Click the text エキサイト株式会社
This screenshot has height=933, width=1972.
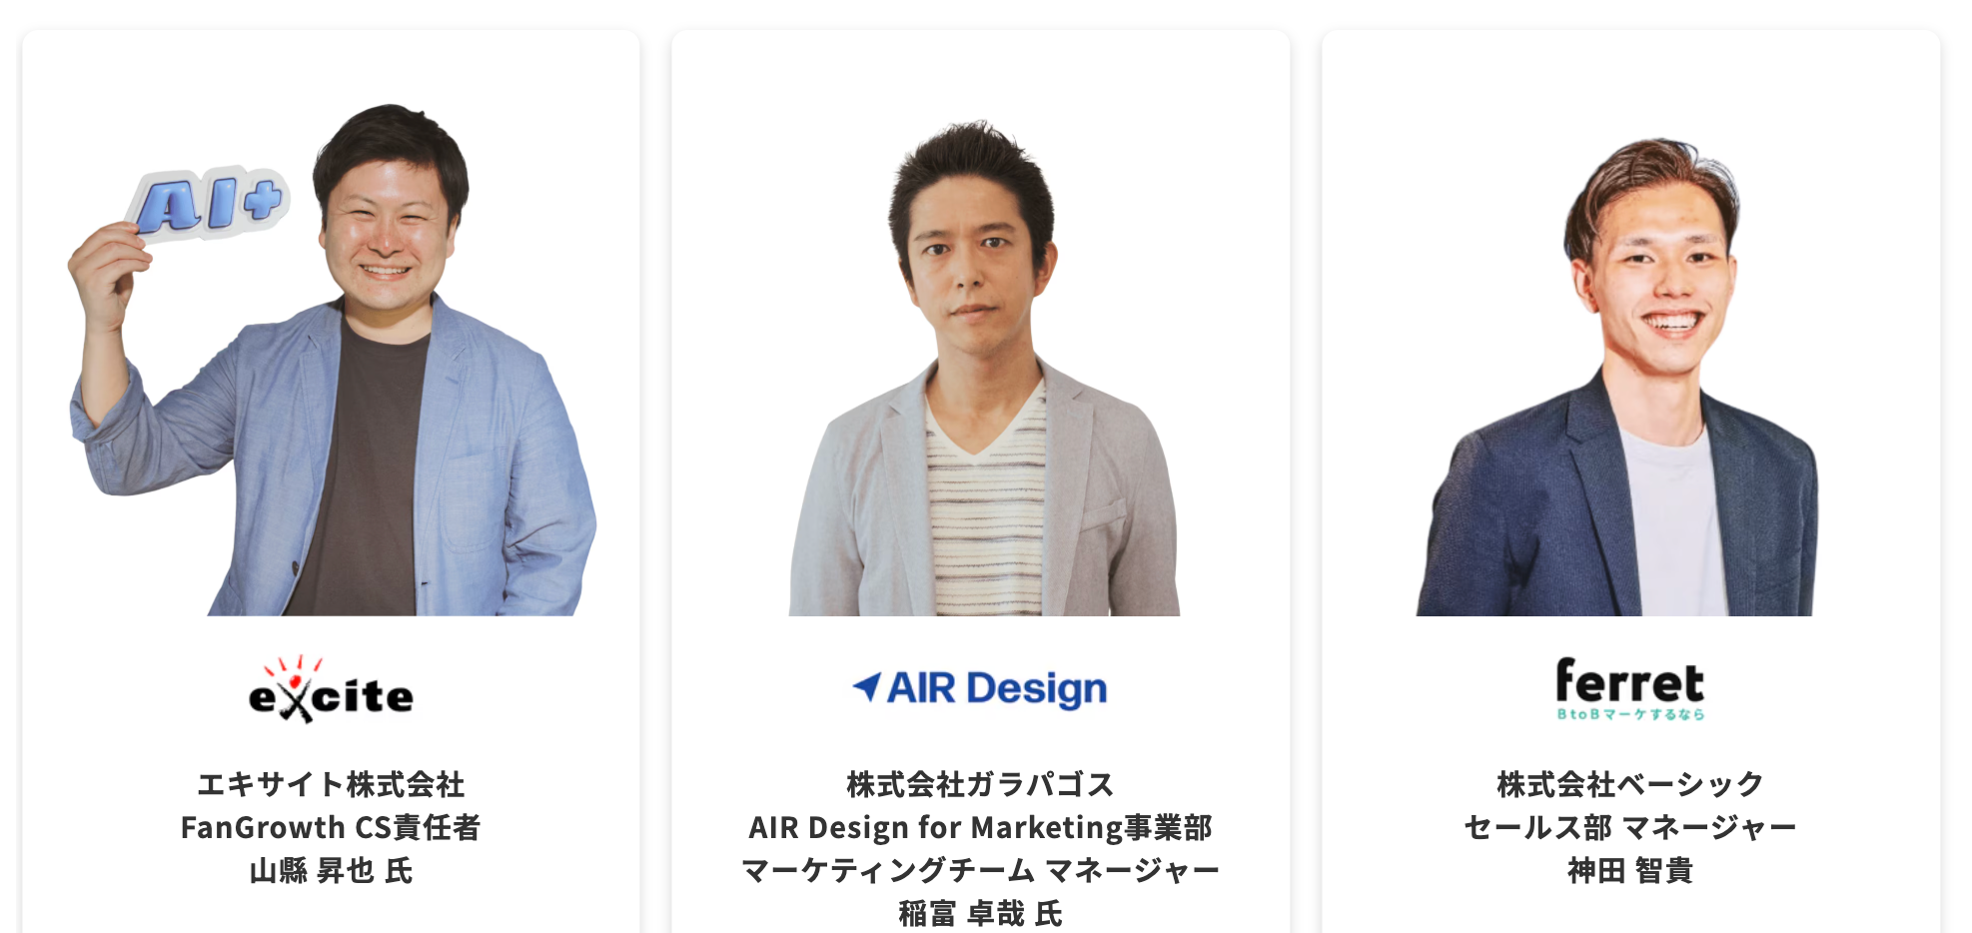tap(331, 784)
